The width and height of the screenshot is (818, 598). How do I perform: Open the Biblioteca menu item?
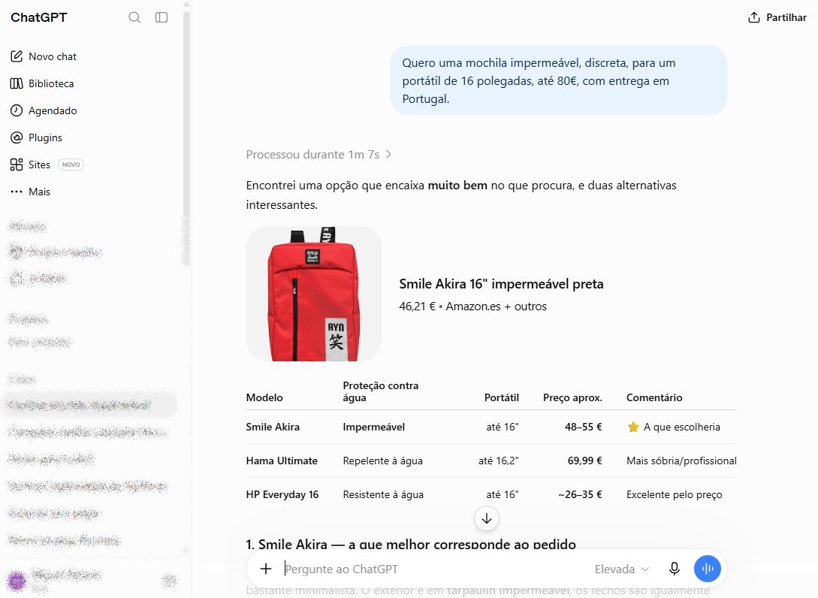(51, 83)
